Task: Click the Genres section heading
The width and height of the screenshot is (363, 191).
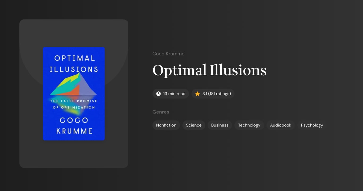Action: pyautogui.click(x=161, y=112)
